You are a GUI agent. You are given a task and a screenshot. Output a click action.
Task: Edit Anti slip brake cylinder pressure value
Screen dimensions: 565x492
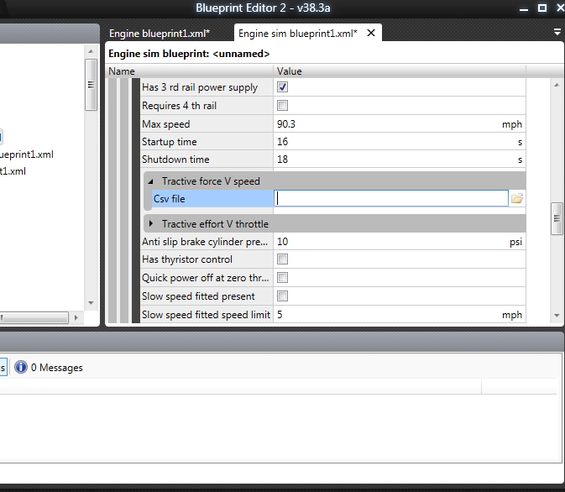coord(400,242)
